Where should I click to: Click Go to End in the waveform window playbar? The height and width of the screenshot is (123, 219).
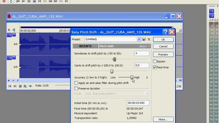pyautogui.click(x=15, y=86)
